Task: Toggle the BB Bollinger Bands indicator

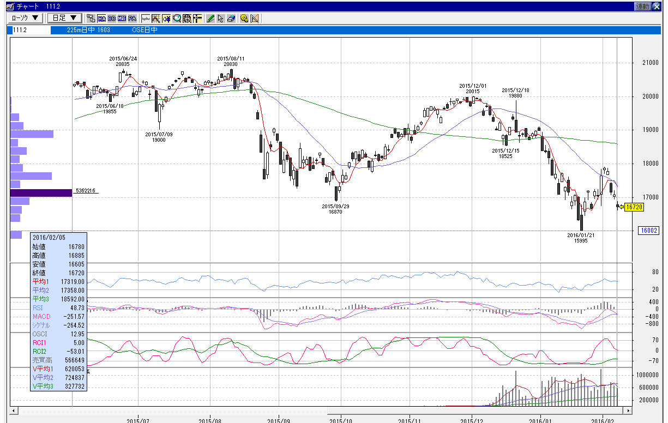Action: tap(112, 18)
